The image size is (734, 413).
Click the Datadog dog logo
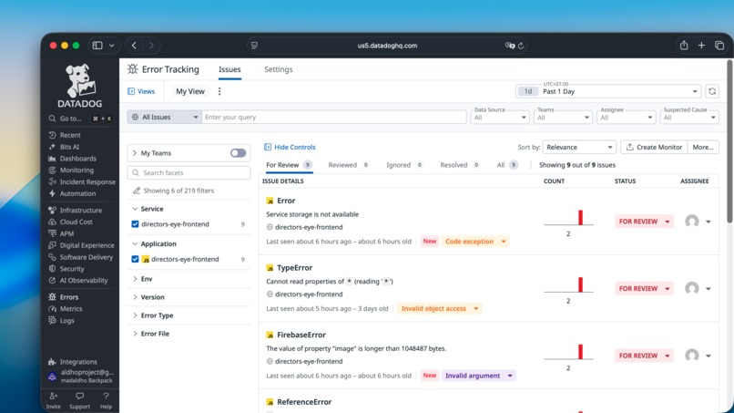point(79,86)
